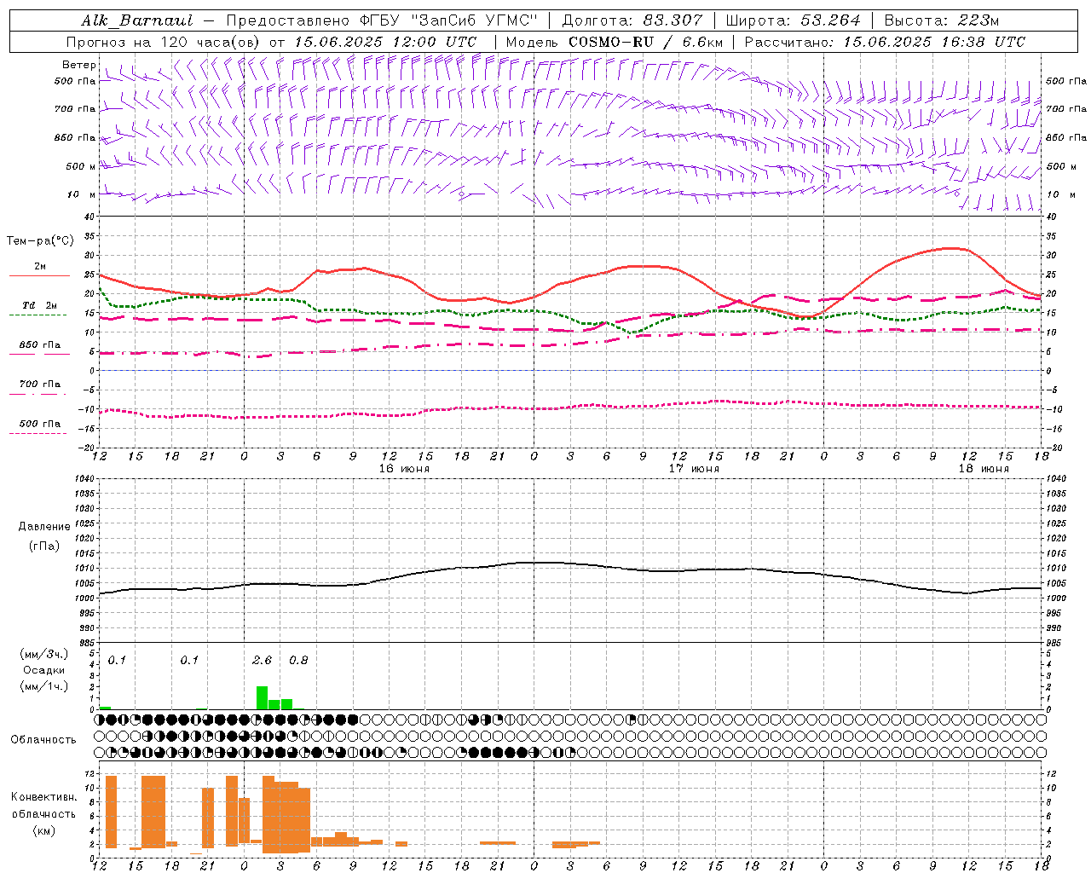The width and height of the screenshot is (1091, 873).
Task: Click the Долгота: 83.307 value
Action: (x=632, y=20)
